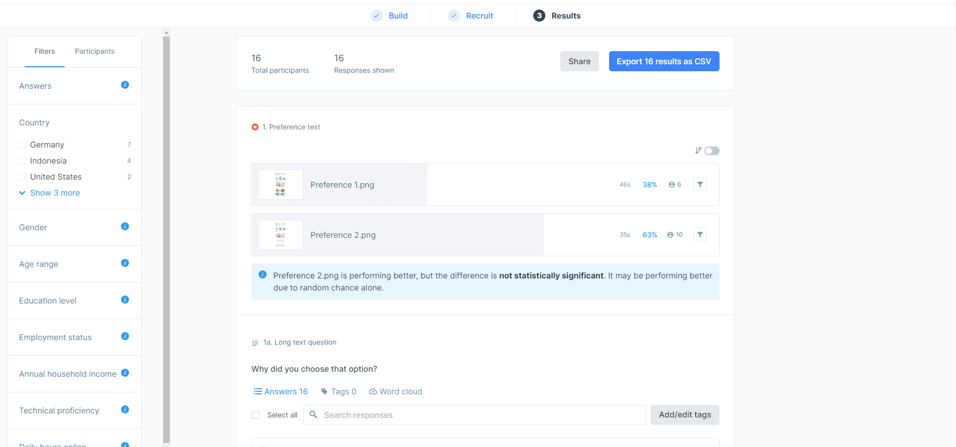Open the Word cloud tab
This screenshot has height=447, width=956.
[x=396, y=392]
